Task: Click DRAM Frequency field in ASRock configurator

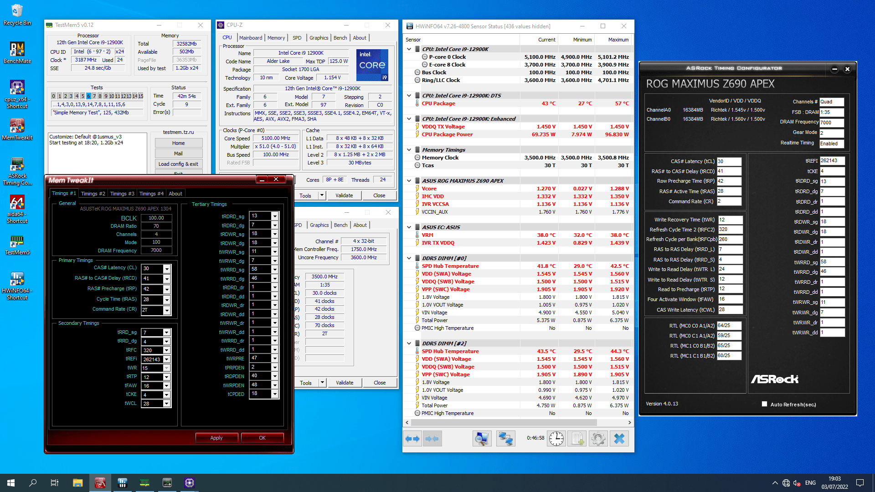Action: (832, 123)
